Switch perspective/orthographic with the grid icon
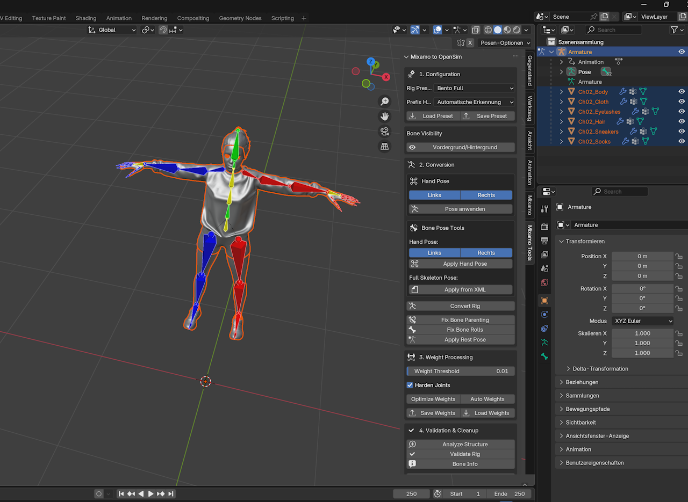Viewport: 688px width, 502px height. coord(384,146)
